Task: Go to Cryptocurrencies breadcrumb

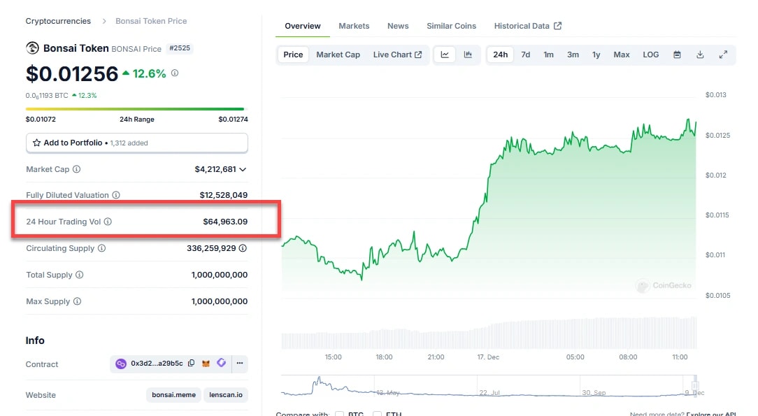Action: [58, 21]
